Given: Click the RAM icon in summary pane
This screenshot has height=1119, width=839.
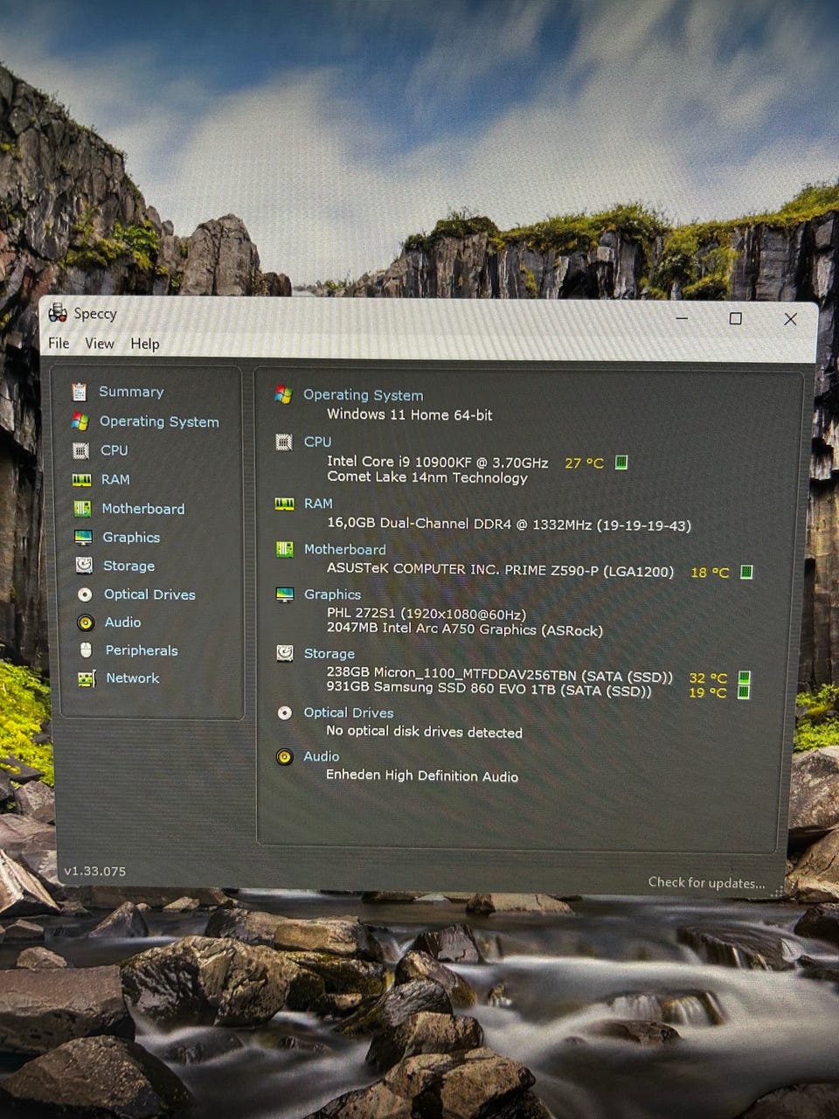Looking at the screenshot, I should click(284, 504).
